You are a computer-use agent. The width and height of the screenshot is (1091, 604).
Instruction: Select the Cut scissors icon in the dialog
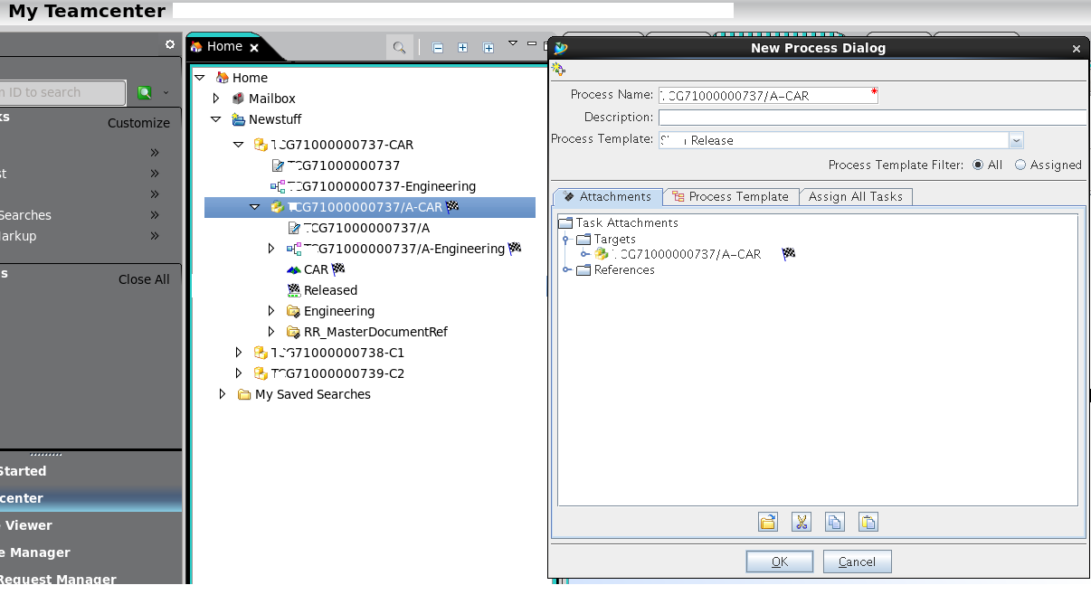(x=801, y=522)
